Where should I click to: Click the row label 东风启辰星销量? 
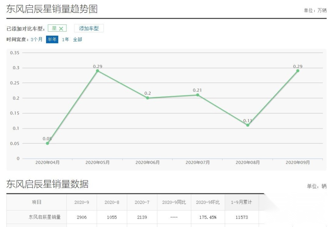point(45,217)
